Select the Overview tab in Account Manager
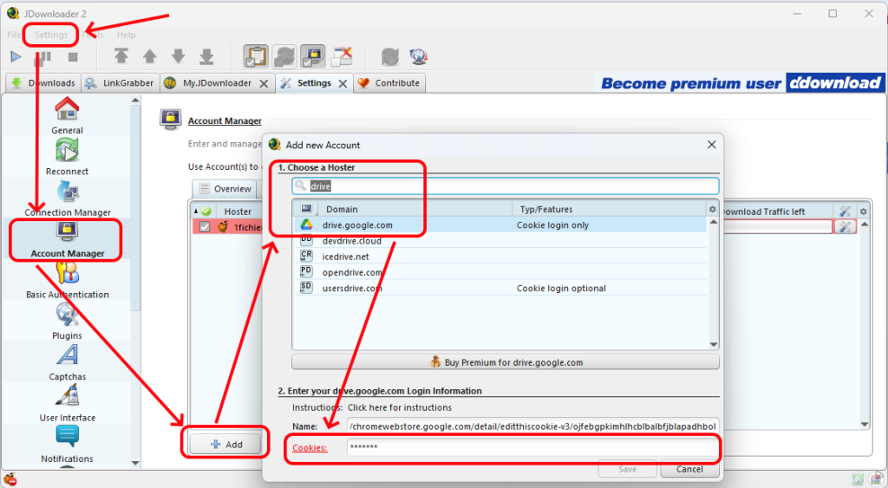 pos(226,188)
